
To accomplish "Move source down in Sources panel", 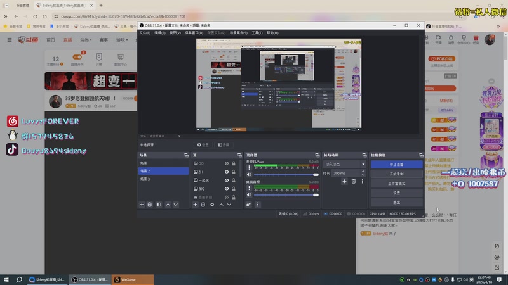I will pos(229,205).
